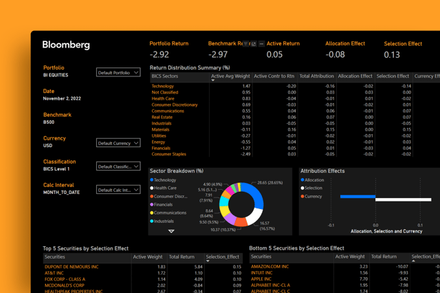This screenshot has height=293, width=440.
Task: Open filters icon on Benchmark Return card
Action: tap(245, 44)
